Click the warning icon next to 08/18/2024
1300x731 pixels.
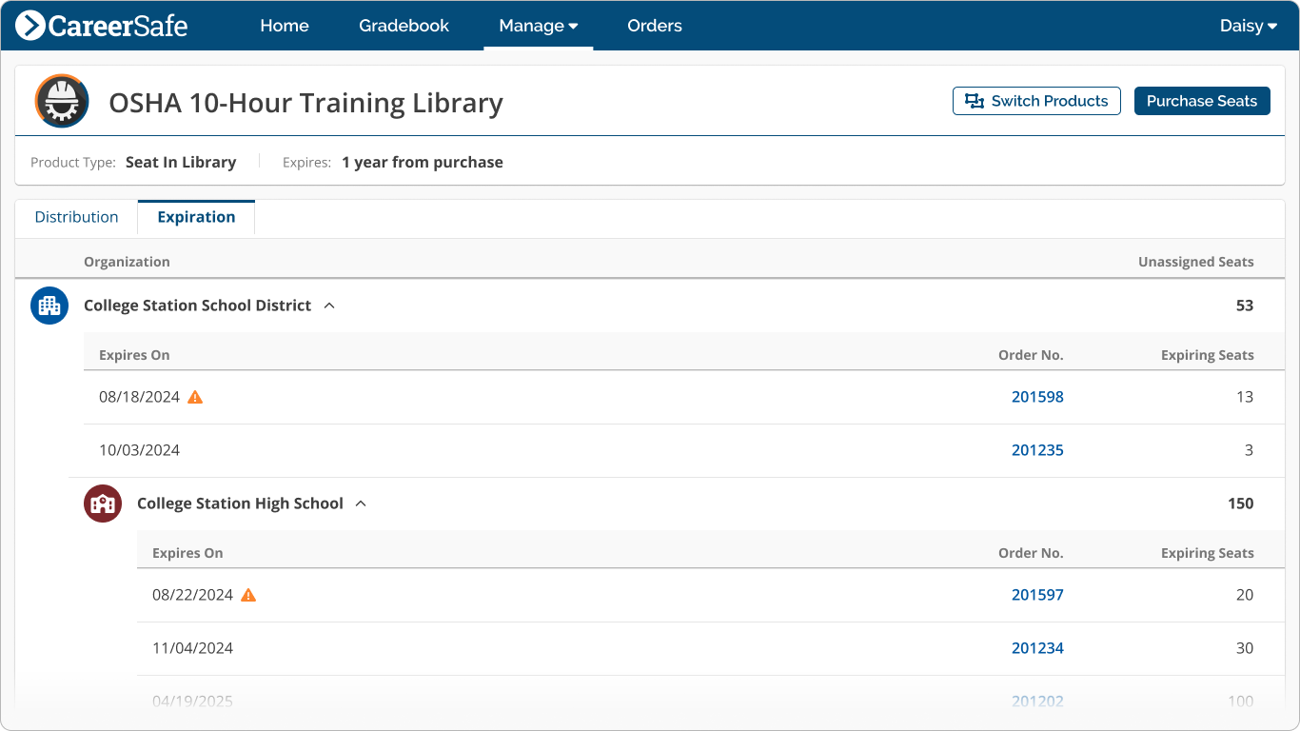pos(194,397)
